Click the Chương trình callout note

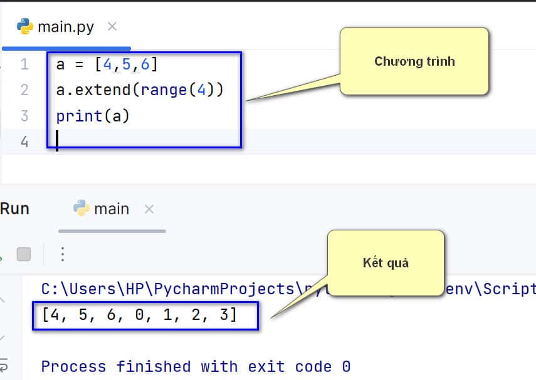[x=414, y=61]
